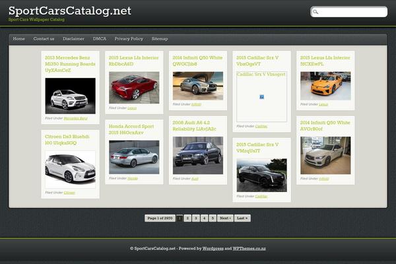The height and width of the screenshot is (264, 396).
Task: Click the 'Page 1 of 2970' label
Action: (x=160, y=218)
